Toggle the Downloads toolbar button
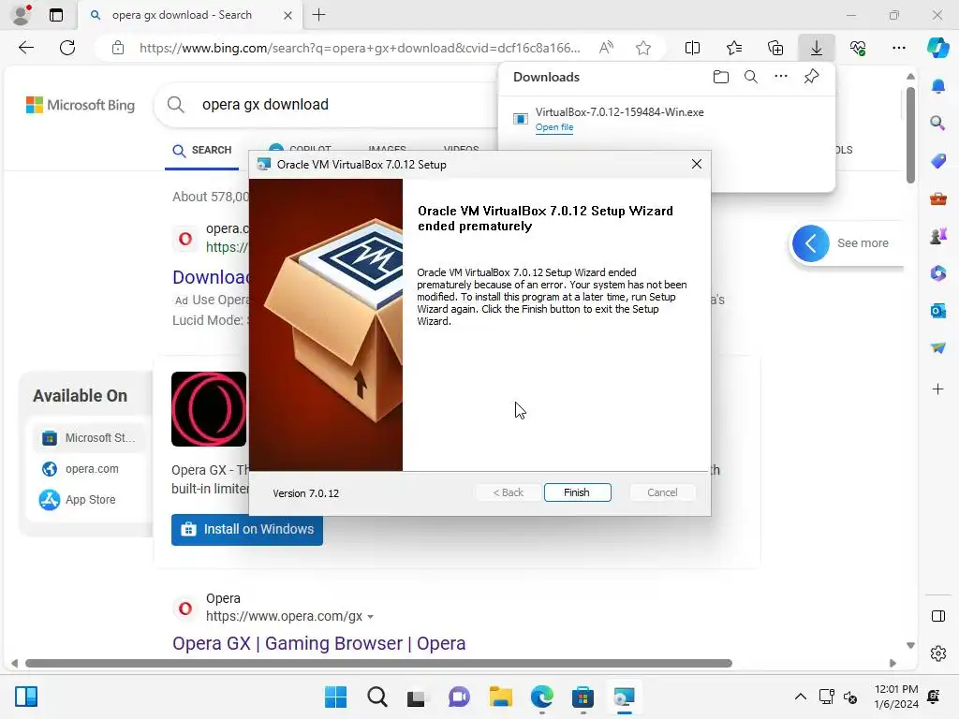Viewport: 959px width, 719px height. tap(817, 48)
